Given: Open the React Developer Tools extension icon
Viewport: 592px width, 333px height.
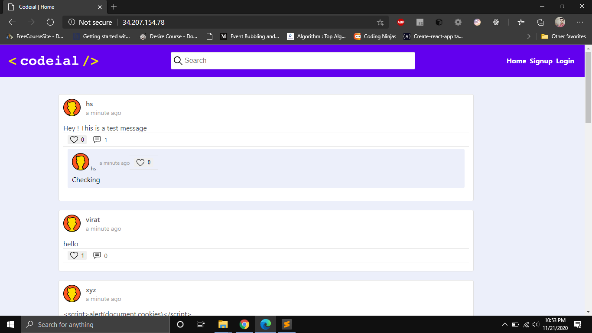Looking at the screenshot, I should point(496,22).
